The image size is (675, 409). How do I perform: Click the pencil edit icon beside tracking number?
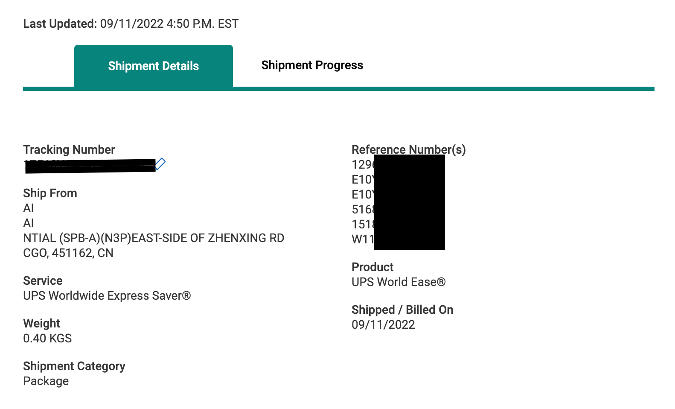tap(160, 164)
